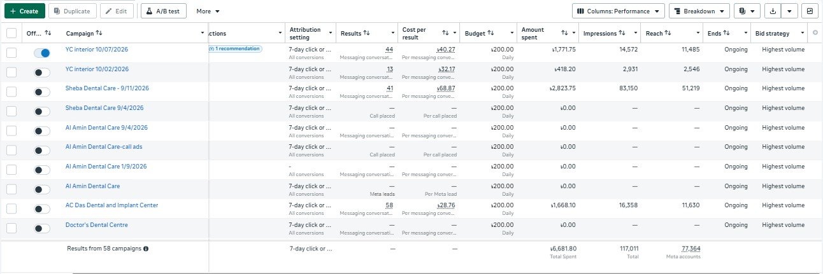Image resolution: width=823 pixels, height=274 pixels.
Task: Sort by Ends column arrows
Action: [x=726, y=32]
